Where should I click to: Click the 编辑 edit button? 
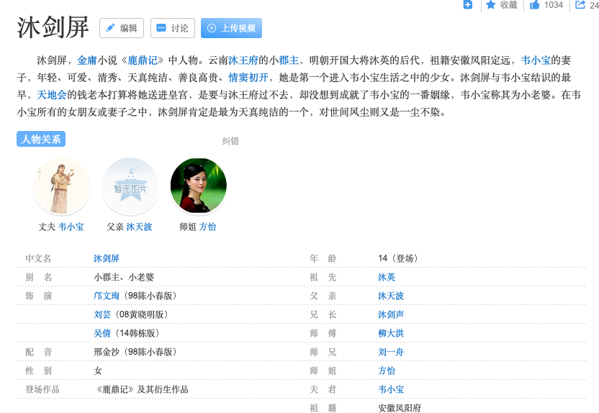[x=122, y=28]
